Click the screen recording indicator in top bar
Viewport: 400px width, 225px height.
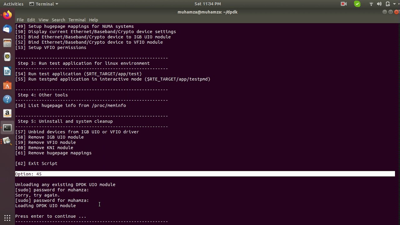pos(344,4)
